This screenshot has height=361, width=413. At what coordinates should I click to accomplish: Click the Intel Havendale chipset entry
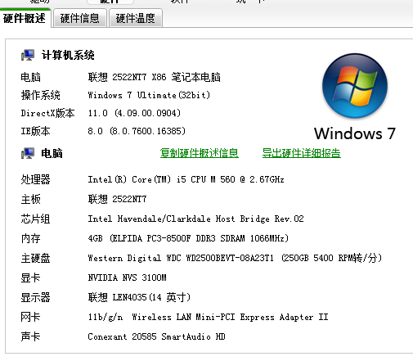point(195,219)
